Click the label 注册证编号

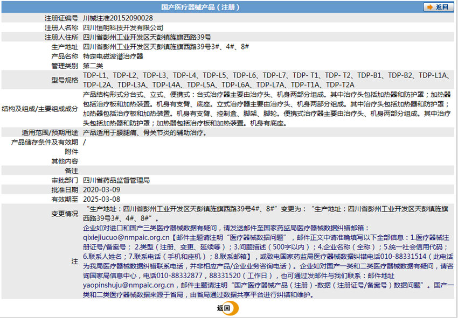(x=61, y=18)
